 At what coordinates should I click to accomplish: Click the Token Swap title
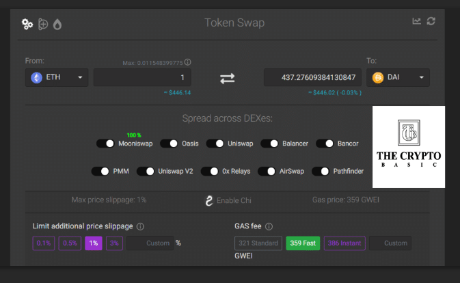pyautogui.click(x=234, y=23)
